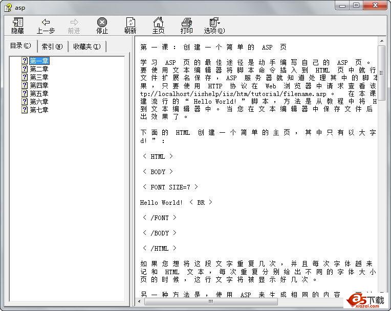Viewport: 391px width, 311px height.
Task: Open chapter 第六章 topic
Action: pyautogui.click(x=39, y=102)
